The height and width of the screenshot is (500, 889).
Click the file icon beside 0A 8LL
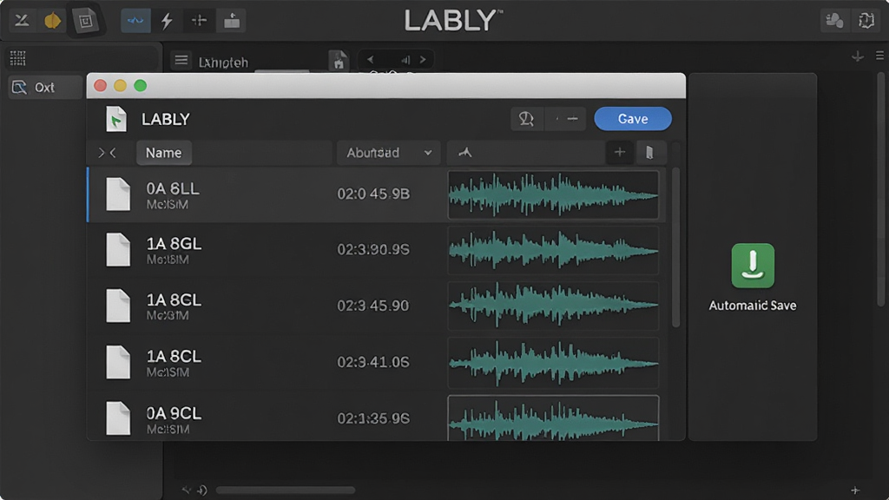click(x=118, y=194)
